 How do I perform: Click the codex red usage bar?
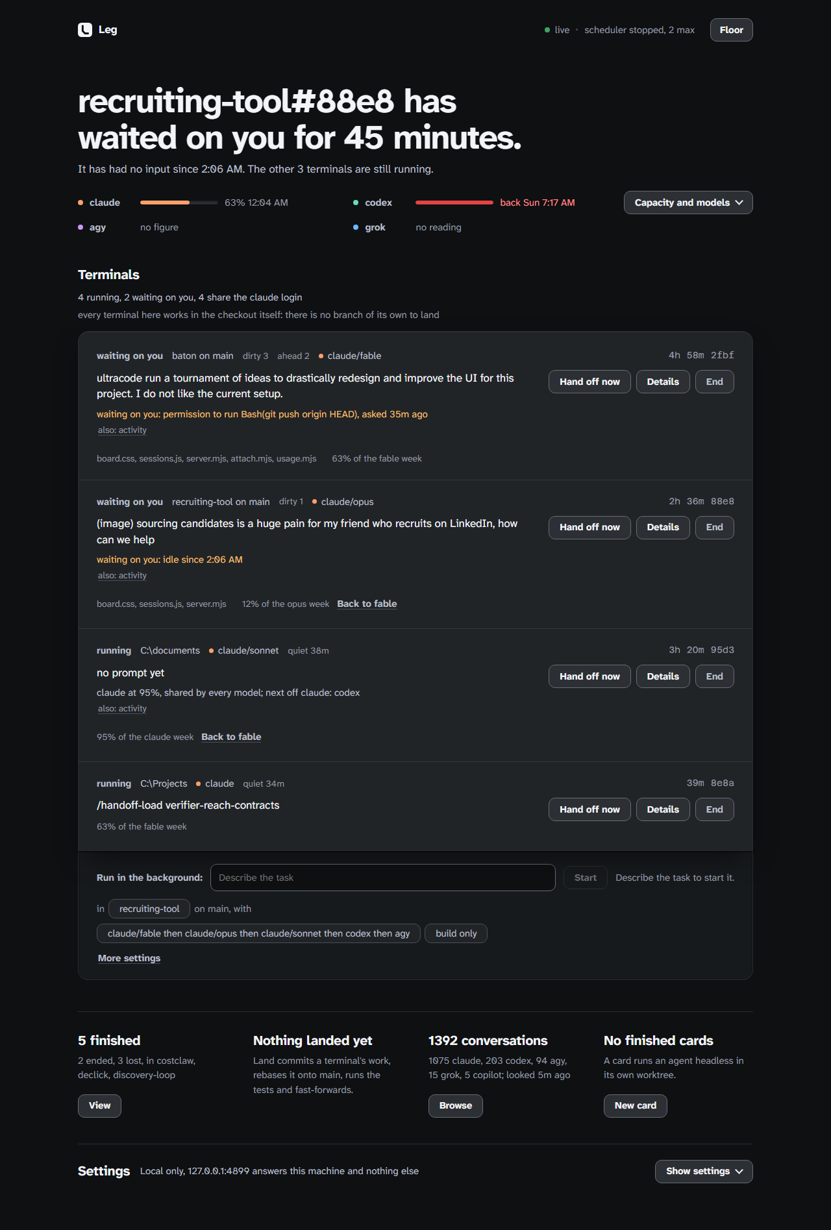click(454, 203)
